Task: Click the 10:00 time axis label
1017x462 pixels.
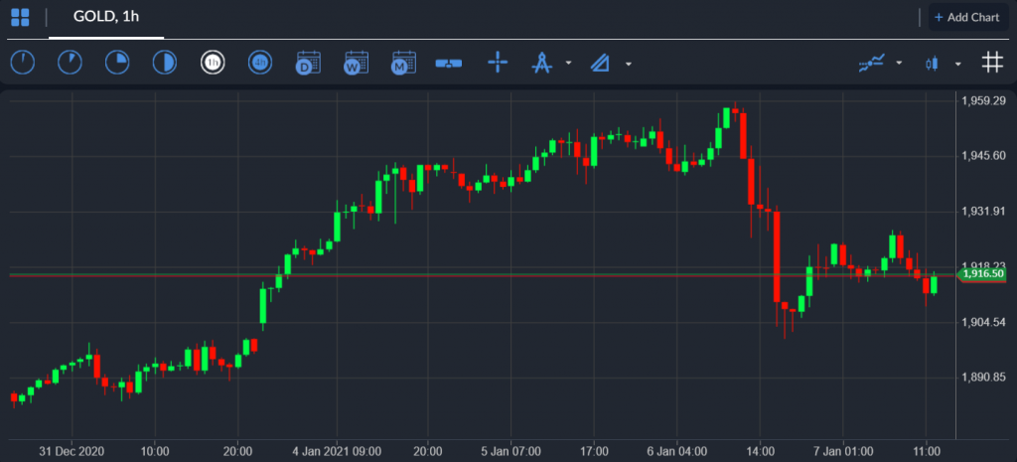Action: click(154, 450)
